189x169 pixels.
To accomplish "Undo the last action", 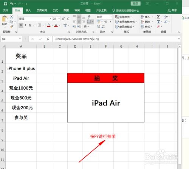I will pyautogui.click(x=12, y=4).
